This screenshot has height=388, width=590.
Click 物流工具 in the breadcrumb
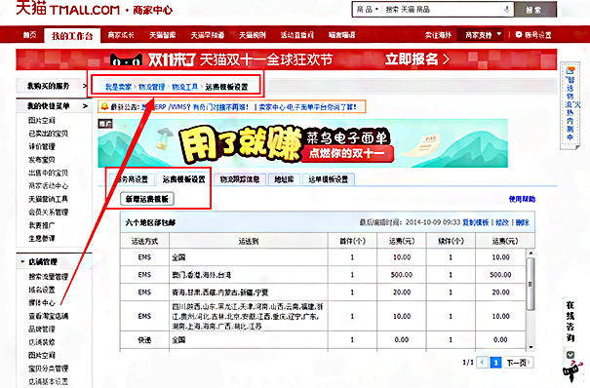point(184,87)
